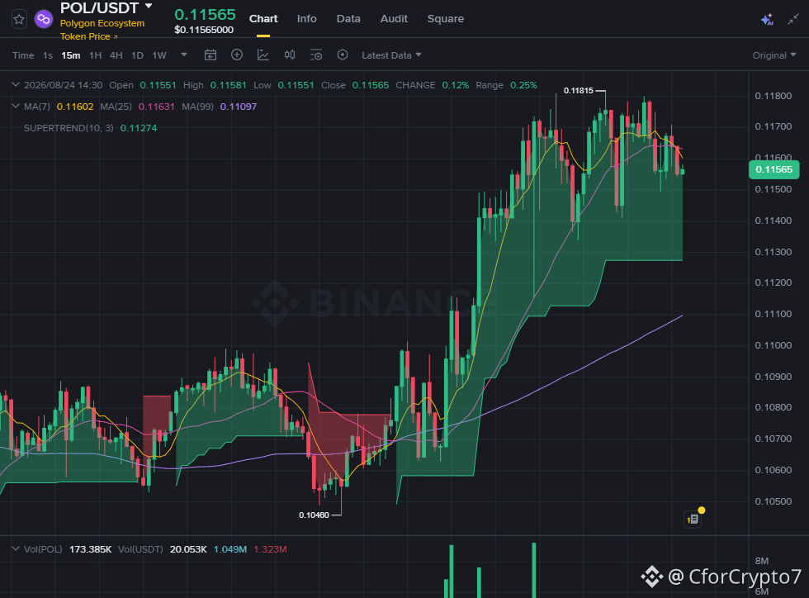Click the 0.11800 price axis label
Screen dimensions: 809x598
tap(773, 96)
